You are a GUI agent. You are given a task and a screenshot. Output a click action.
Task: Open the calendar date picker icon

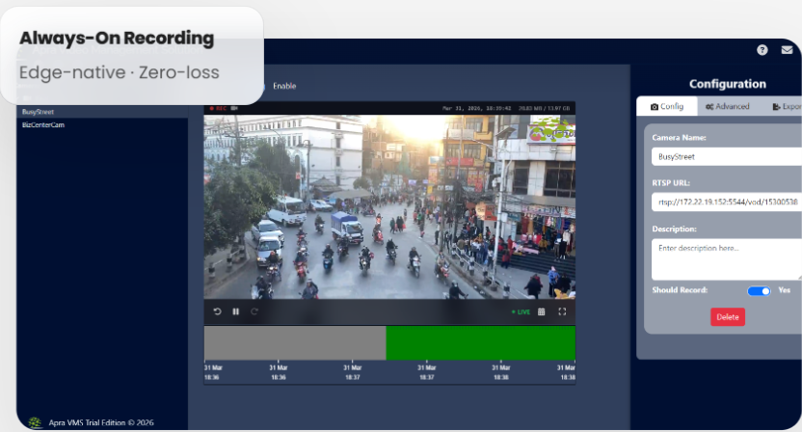pos(541,311)
